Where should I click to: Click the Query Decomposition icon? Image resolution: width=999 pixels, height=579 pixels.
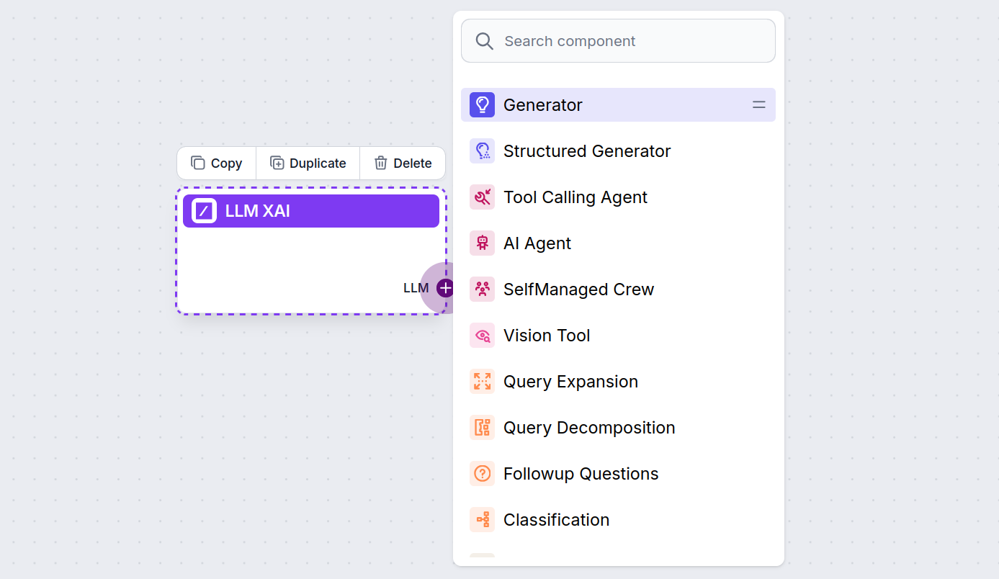tap(482, 427)
